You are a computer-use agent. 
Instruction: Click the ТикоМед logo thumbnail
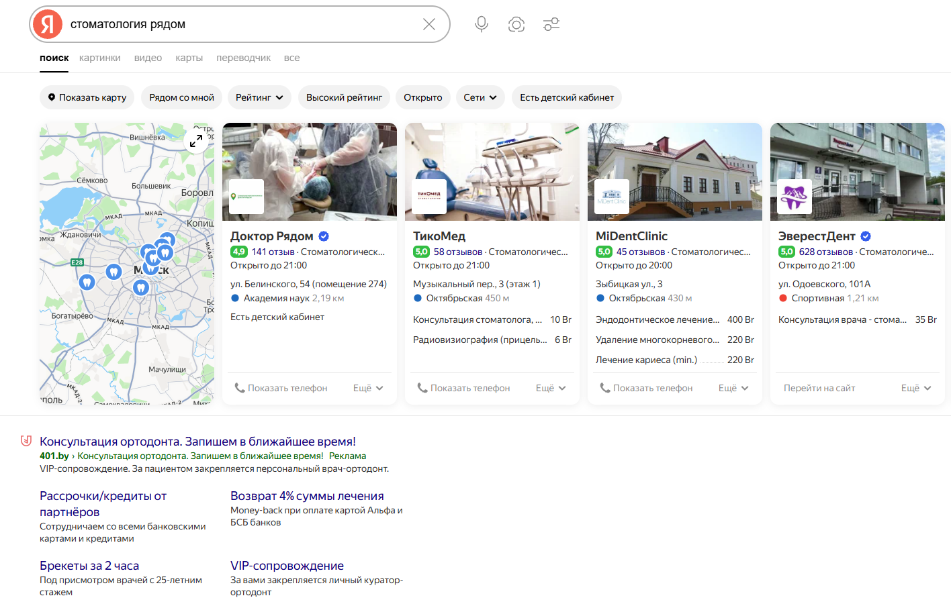pyautogui.click(x=429, y=197)
